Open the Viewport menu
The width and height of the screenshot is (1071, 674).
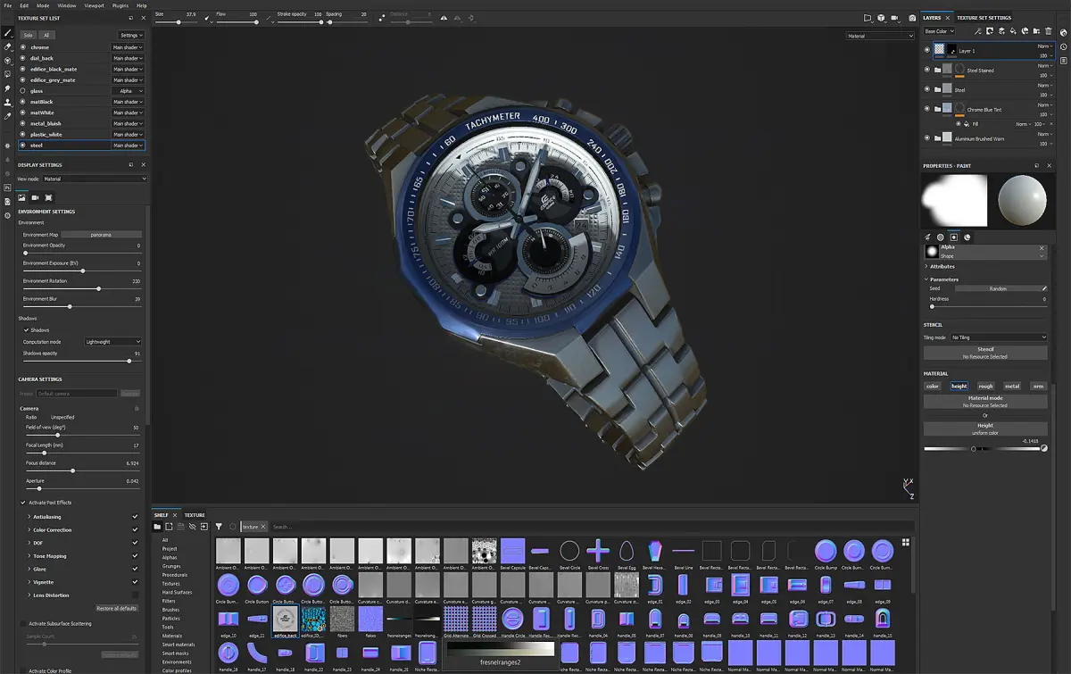pyautogui.click(x=94, y=5)
